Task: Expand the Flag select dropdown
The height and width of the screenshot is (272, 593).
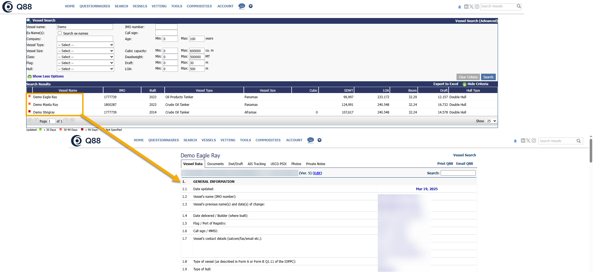Action: [x=85, y=63]
